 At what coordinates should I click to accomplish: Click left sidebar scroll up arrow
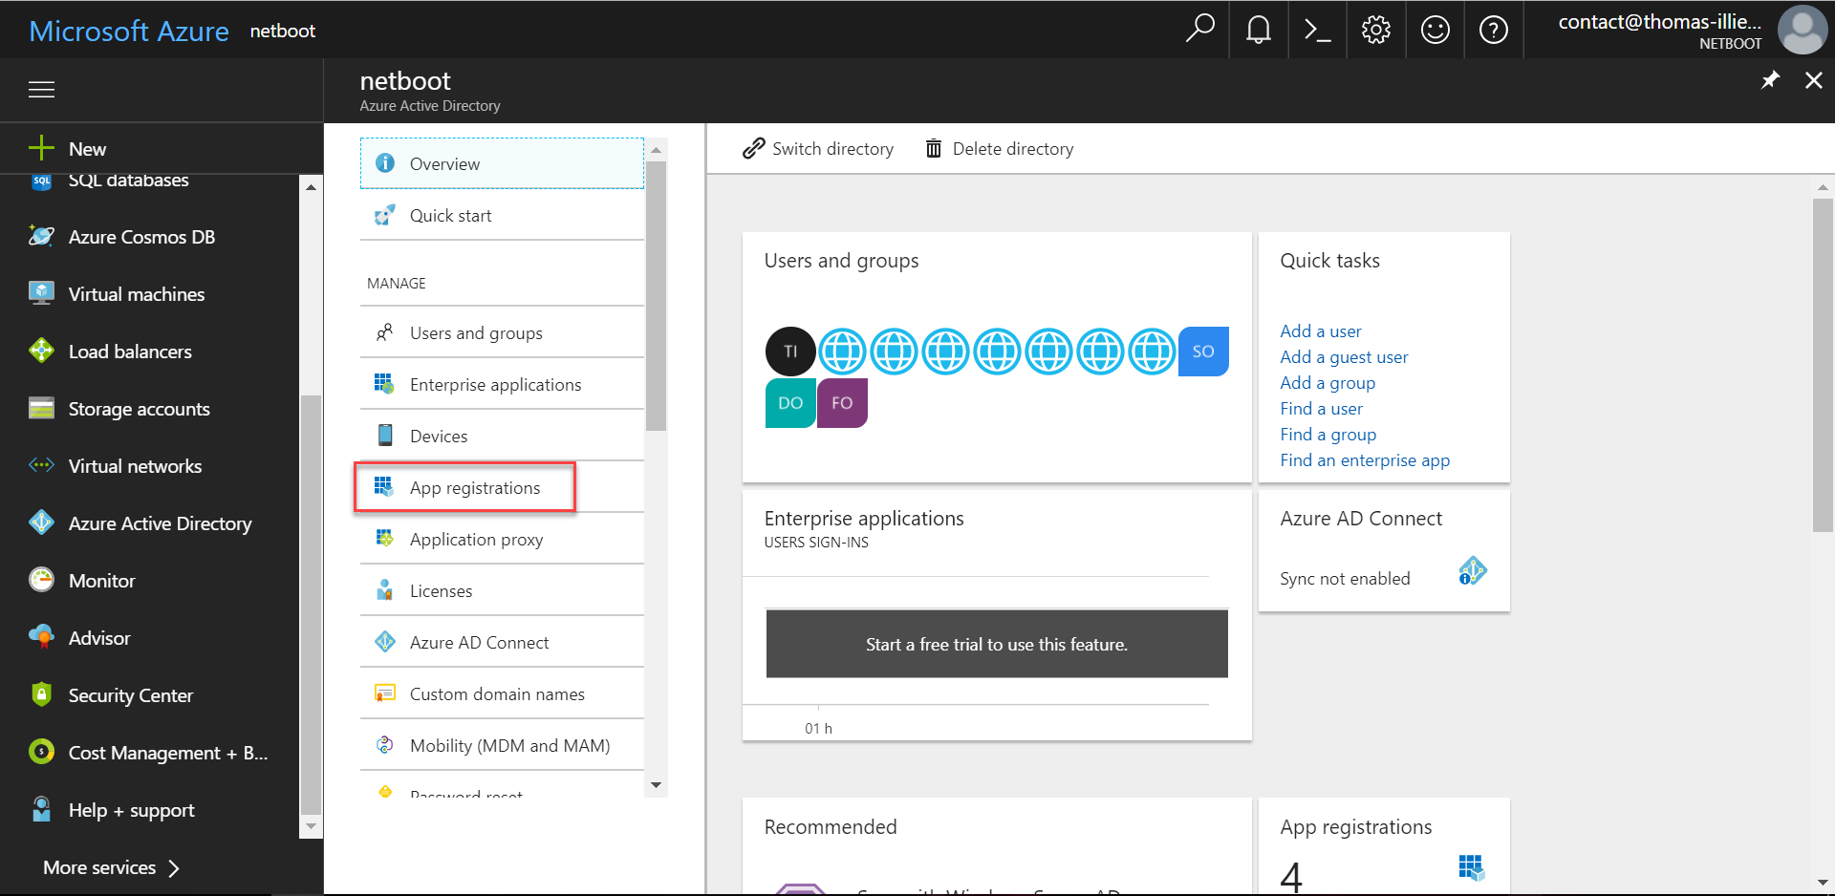click(311, 187)
